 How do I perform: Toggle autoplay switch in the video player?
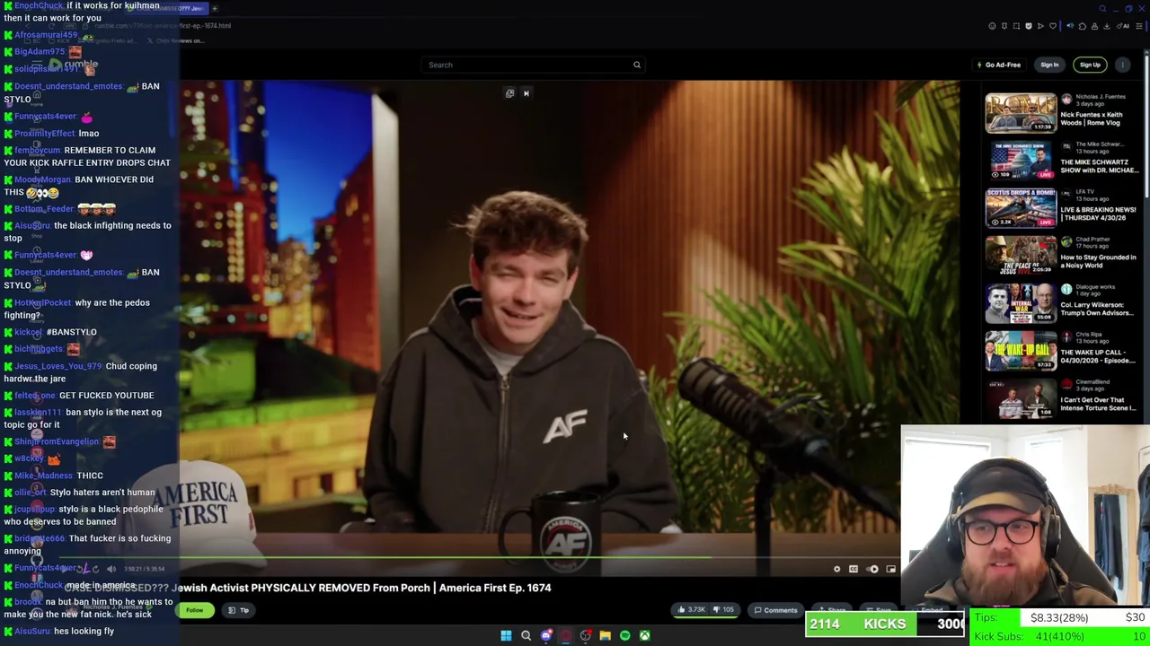pyautogui.click(x=872, y=569)
